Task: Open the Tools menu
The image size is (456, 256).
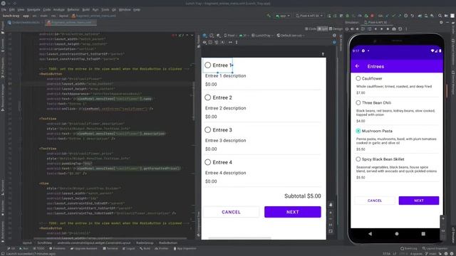Action: coord(105,9)
